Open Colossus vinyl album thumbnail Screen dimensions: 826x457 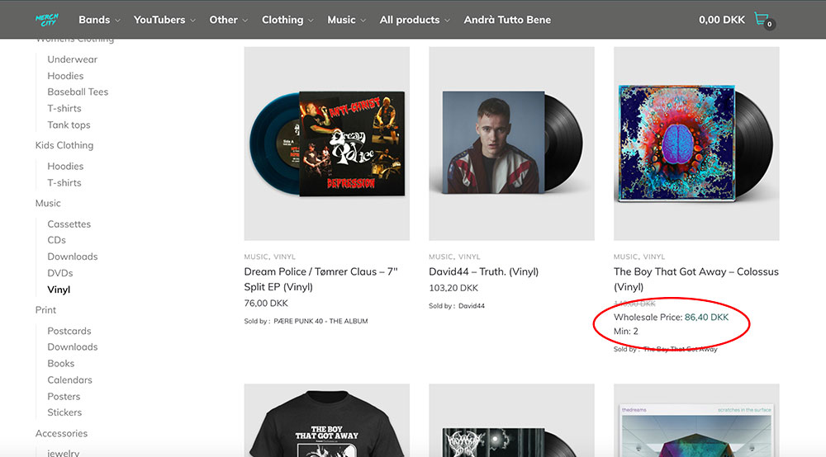[696, 144]
